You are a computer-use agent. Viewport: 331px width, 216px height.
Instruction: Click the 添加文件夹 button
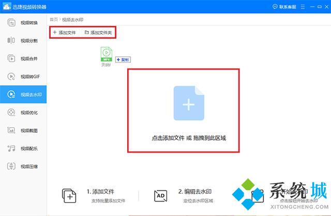(x=98, y=32)
